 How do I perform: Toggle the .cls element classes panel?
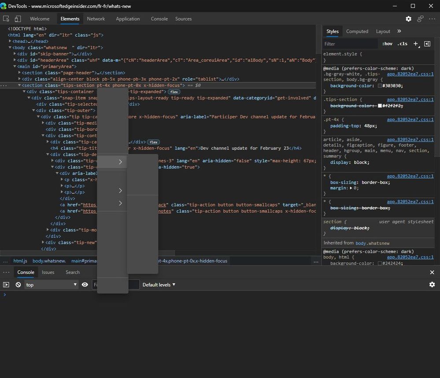pos(402,44)
